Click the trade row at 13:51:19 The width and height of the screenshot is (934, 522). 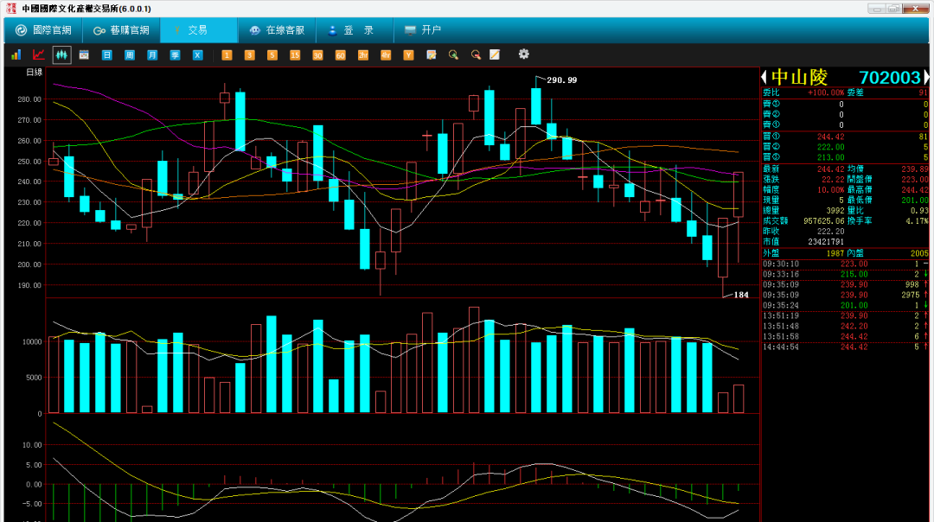(x=845, y=316)
